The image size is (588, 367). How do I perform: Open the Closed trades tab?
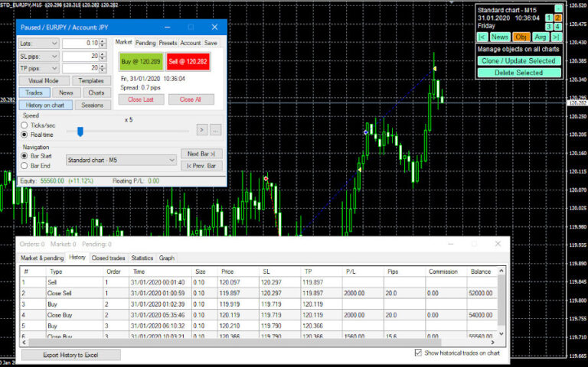(108, 258)
